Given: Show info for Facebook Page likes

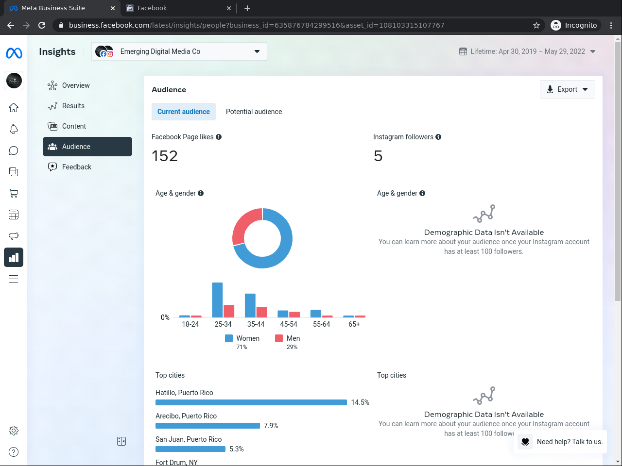Looking at the screenshot, I should (219, 137).
